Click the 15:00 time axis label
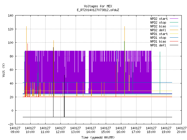 tap(106, 132)
